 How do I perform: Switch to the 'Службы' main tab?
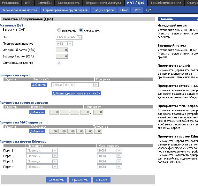coord(44,3)
